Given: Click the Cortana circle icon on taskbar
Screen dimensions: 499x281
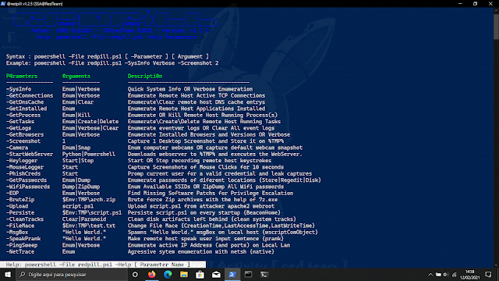Looking at the screenshot, I should pos(135,274).
